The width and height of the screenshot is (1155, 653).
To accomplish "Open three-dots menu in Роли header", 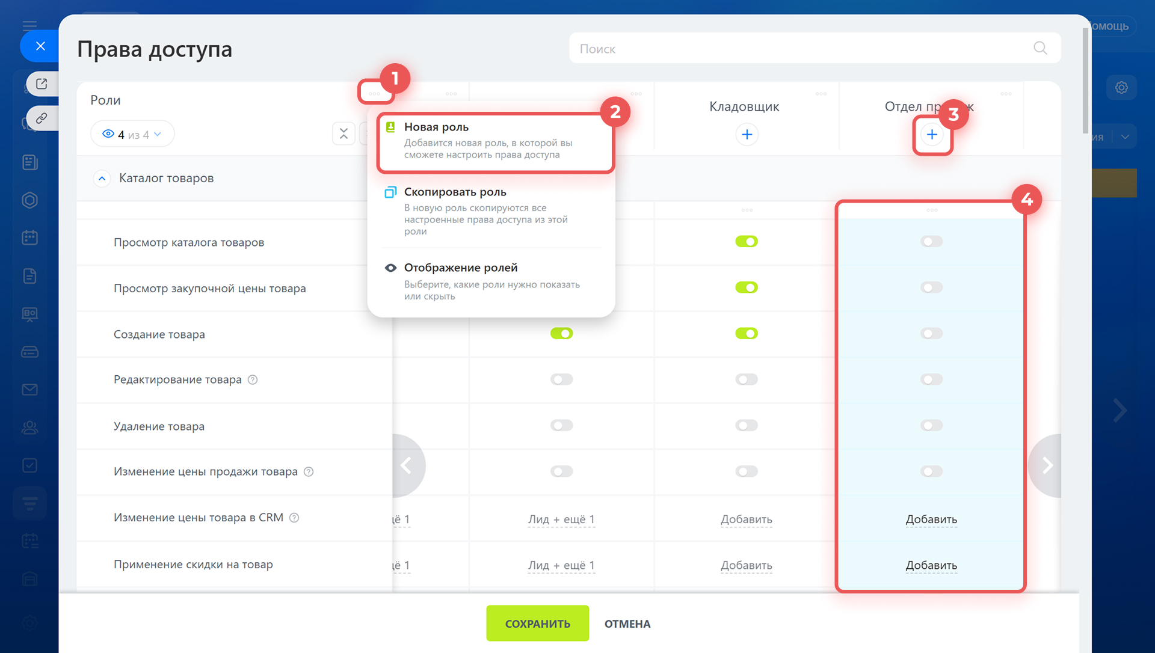I will coord(374,93).
